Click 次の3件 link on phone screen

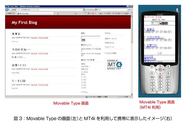[x=149, y=56]
